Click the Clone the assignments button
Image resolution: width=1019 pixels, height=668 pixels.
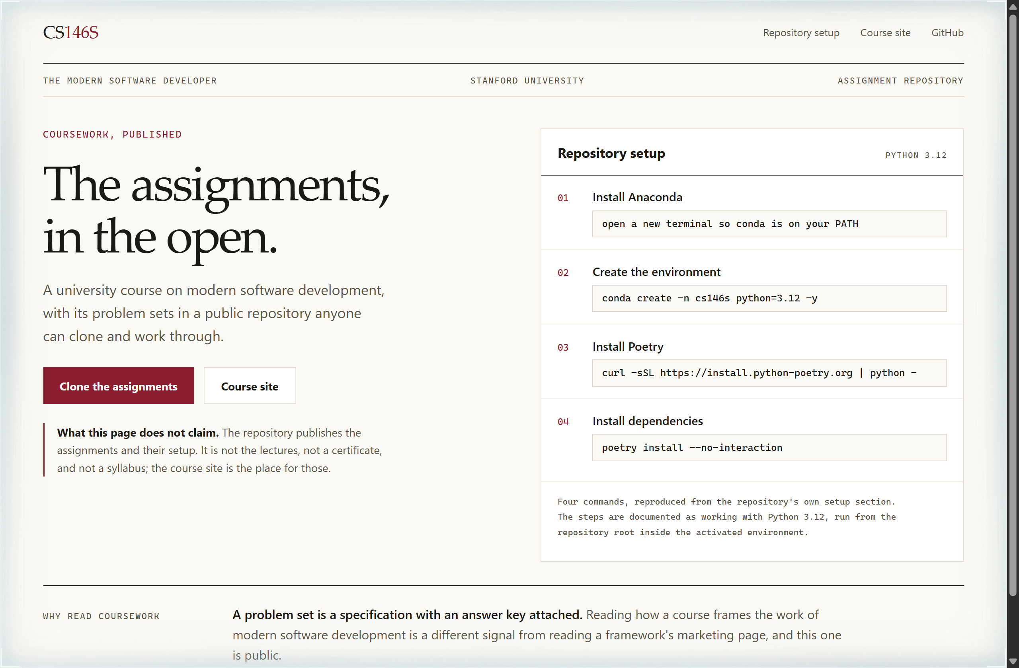coord(119,386)
